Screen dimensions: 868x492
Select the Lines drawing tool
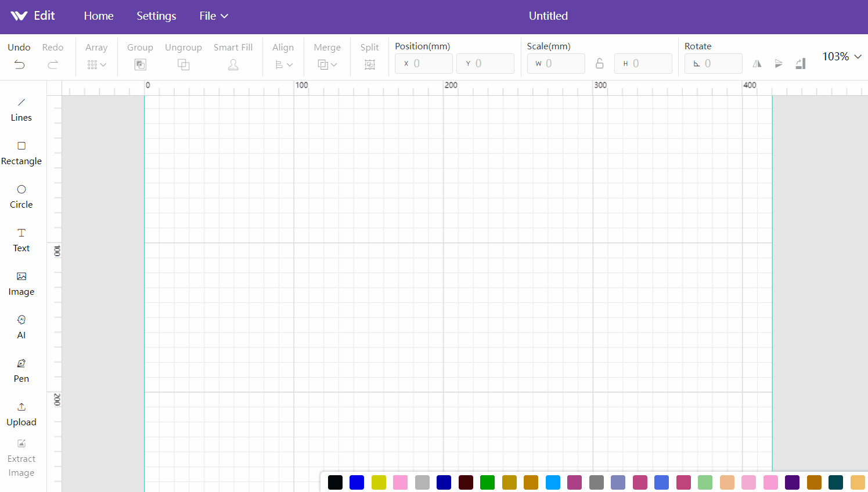point(21,110)
